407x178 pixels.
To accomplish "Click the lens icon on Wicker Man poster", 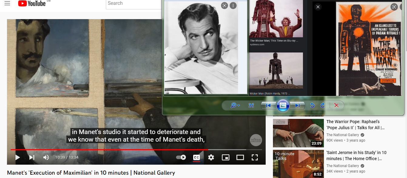I will click(394, 7).
